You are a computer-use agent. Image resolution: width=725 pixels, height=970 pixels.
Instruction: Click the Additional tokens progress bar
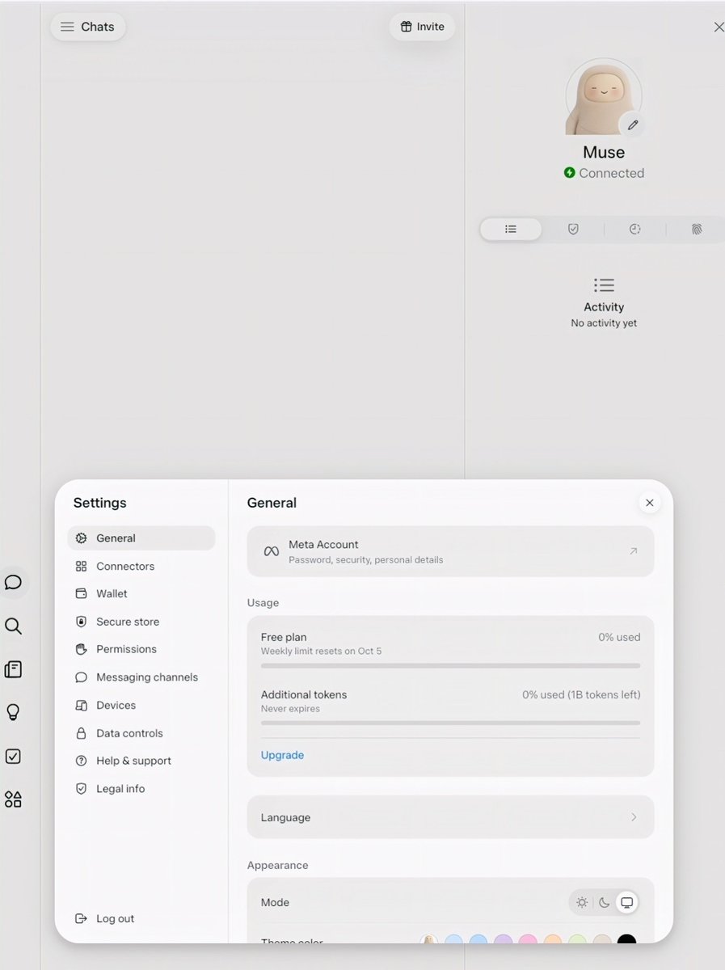coord(450,723)
